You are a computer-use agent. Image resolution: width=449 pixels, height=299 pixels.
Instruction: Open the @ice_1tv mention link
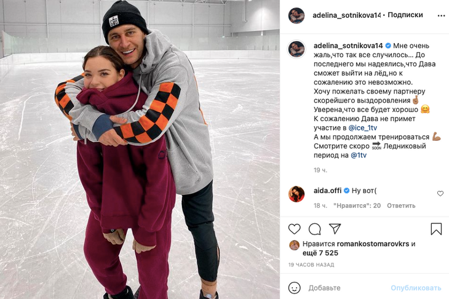click(x=362, y=128)
